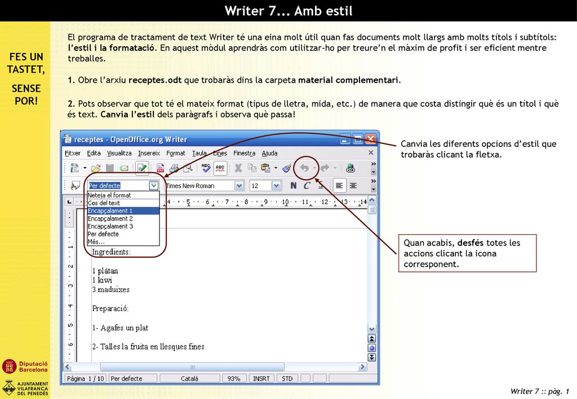Open Page Preview magnifier icon
577x399 pixels.
tap(188, 168)
